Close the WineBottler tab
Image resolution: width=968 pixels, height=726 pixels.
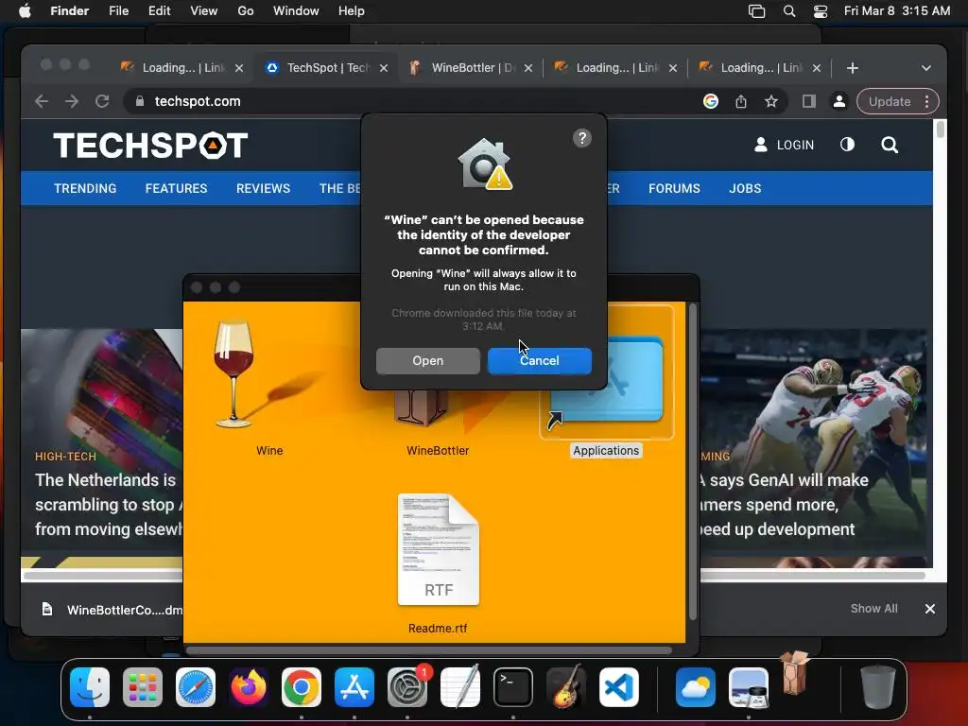coord(528,68)
